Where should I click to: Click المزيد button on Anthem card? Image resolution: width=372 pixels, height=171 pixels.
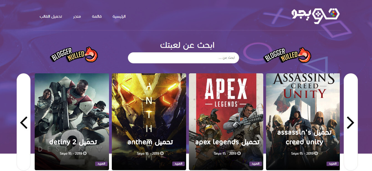[x=178, y=164]
